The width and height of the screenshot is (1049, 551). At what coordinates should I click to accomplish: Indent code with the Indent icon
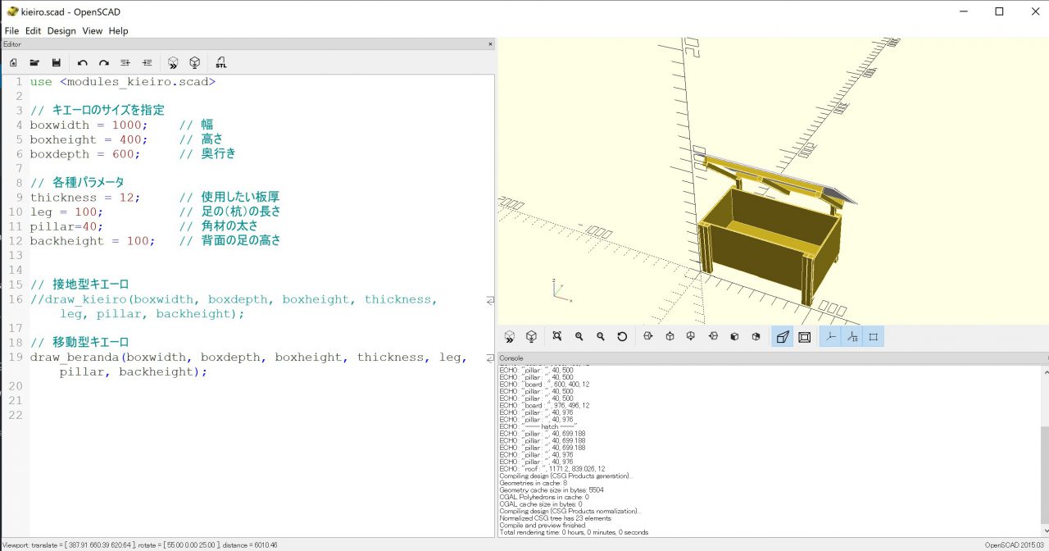pyautogui.click(x=147, y=62)
